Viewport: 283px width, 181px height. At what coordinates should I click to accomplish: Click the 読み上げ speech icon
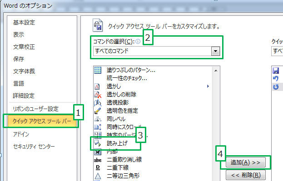tap(98, 143)
